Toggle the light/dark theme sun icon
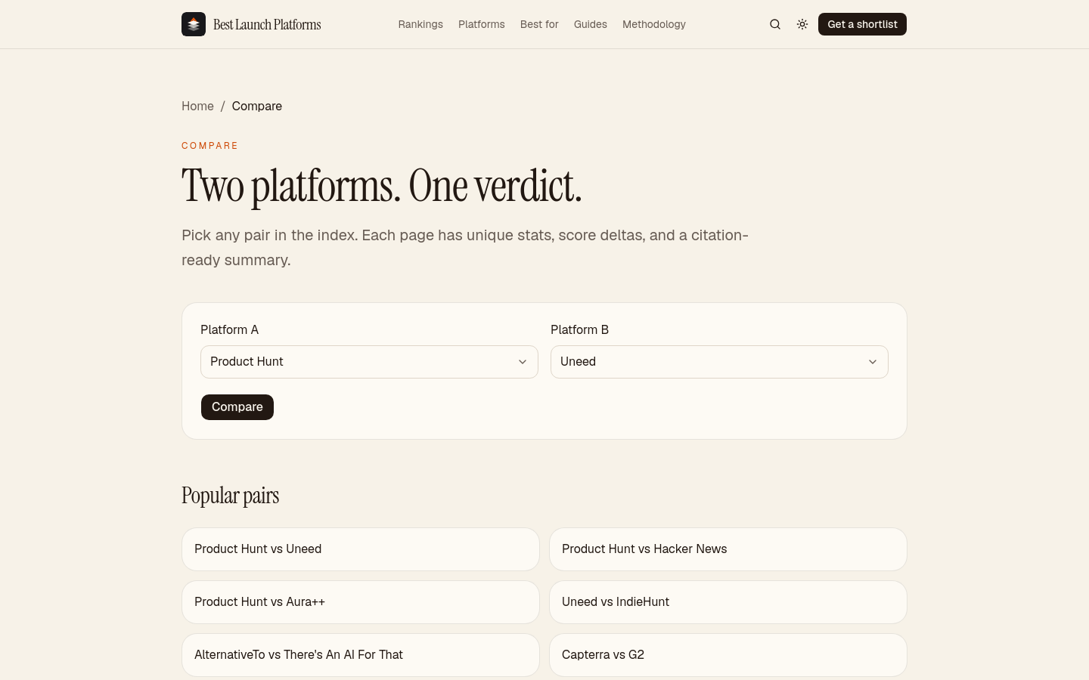This screenshot has height=680, width=1089. [802, 24]
